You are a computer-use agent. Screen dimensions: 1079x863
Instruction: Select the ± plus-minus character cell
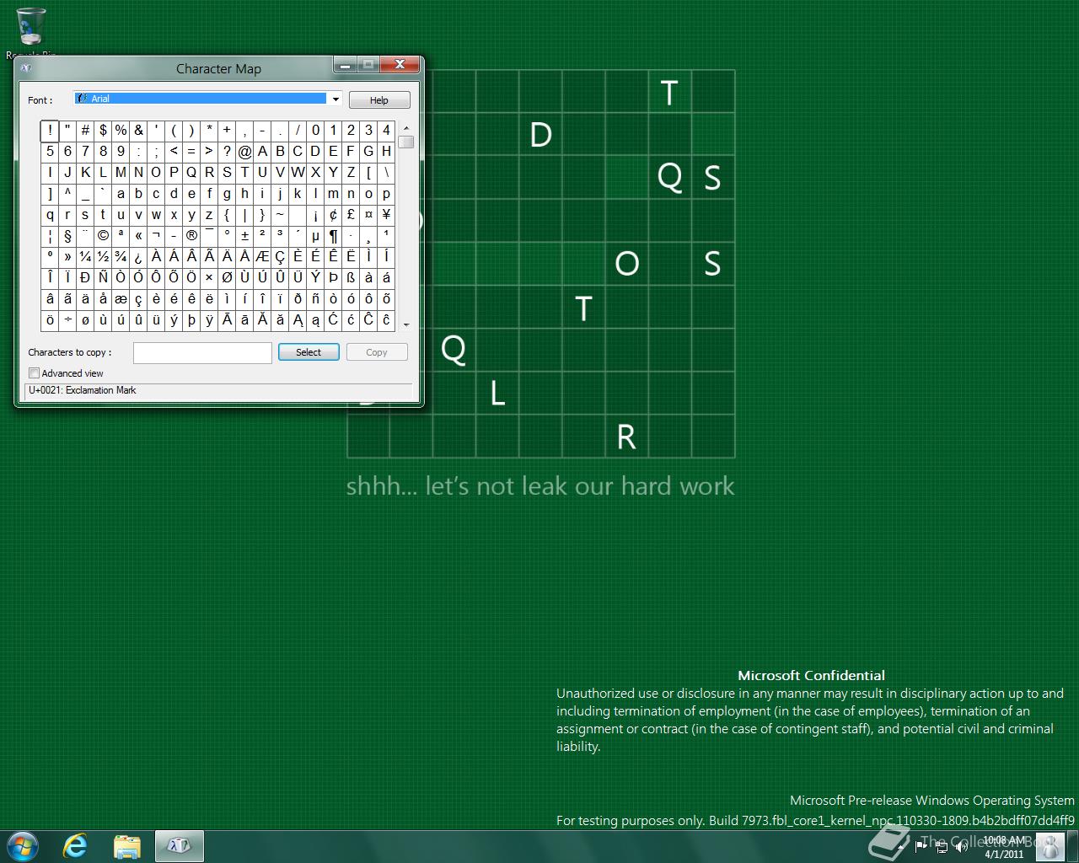[x=244, y=235]
